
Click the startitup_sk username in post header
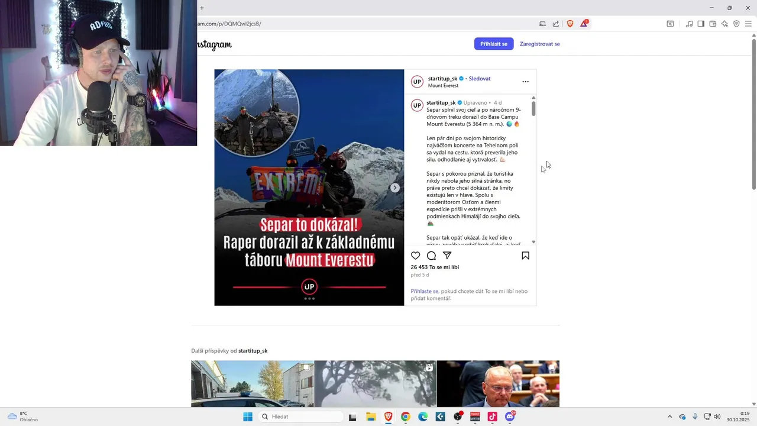pyautogui.click(x=442, y=79)
